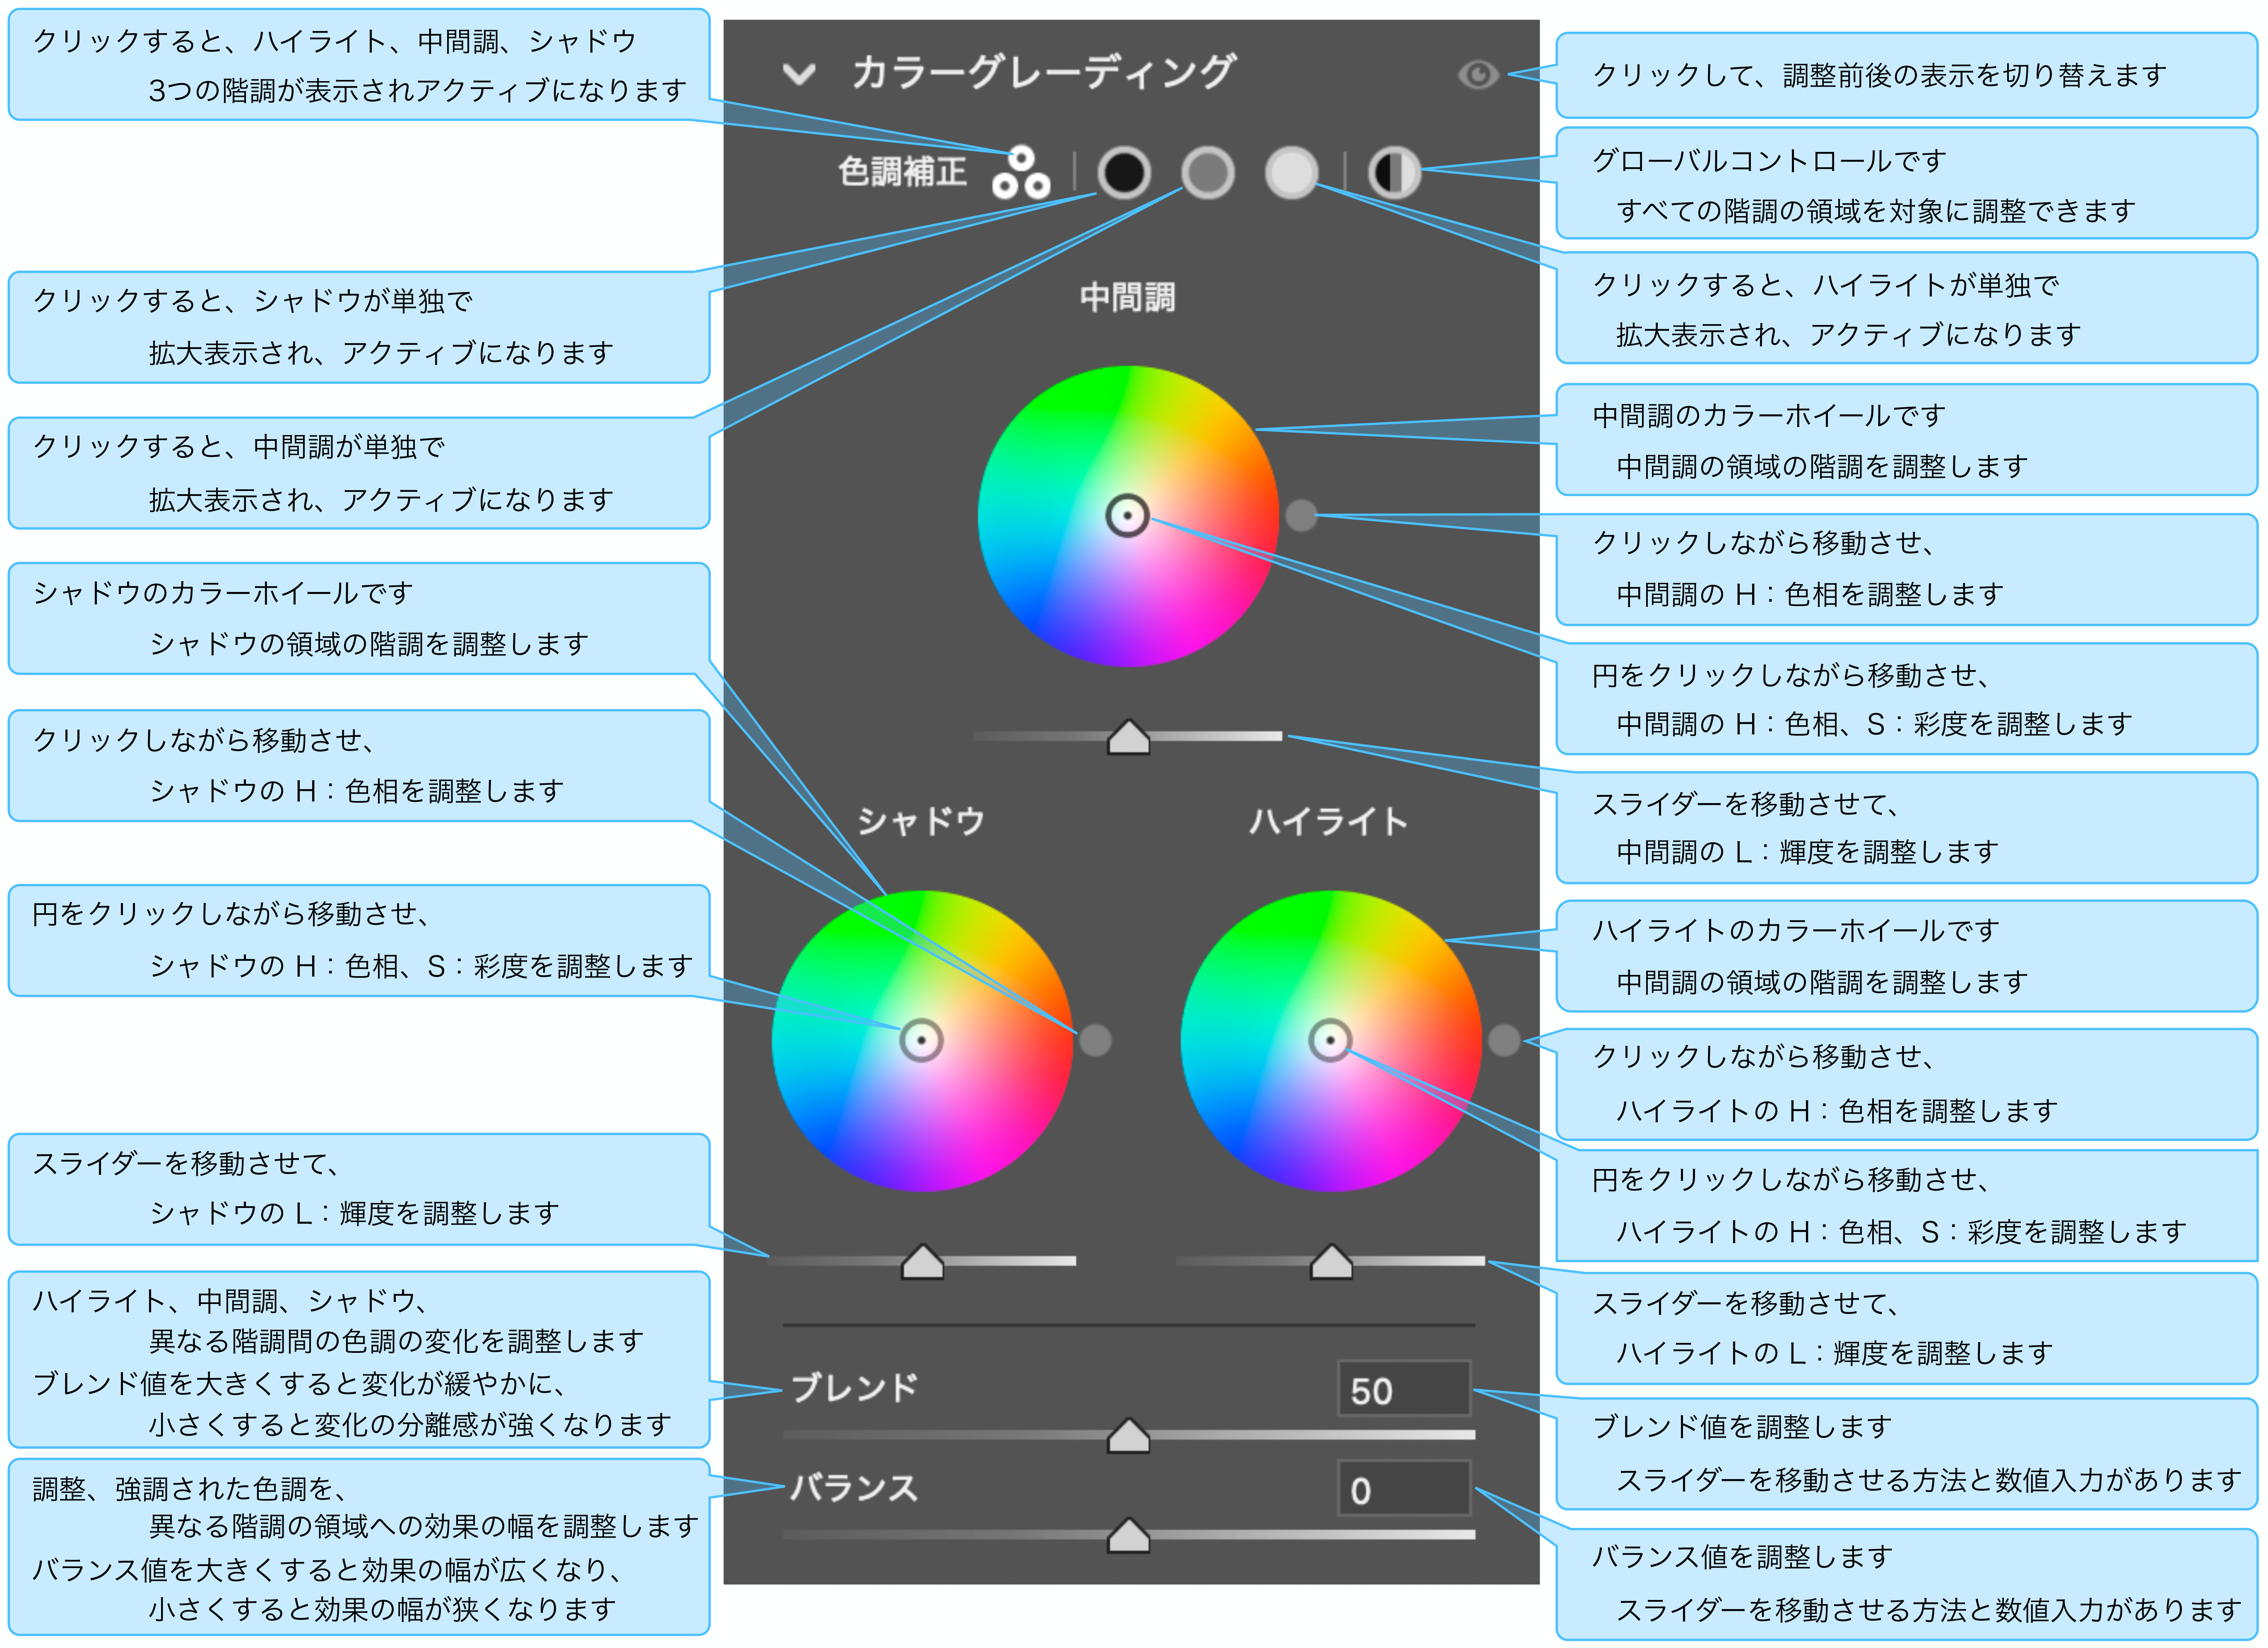Select the gray 中間調-only view circle
The height and width of the screenshot is (1648, 2268).
point(1208,173)
